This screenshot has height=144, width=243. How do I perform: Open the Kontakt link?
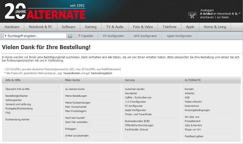[189, 89]
